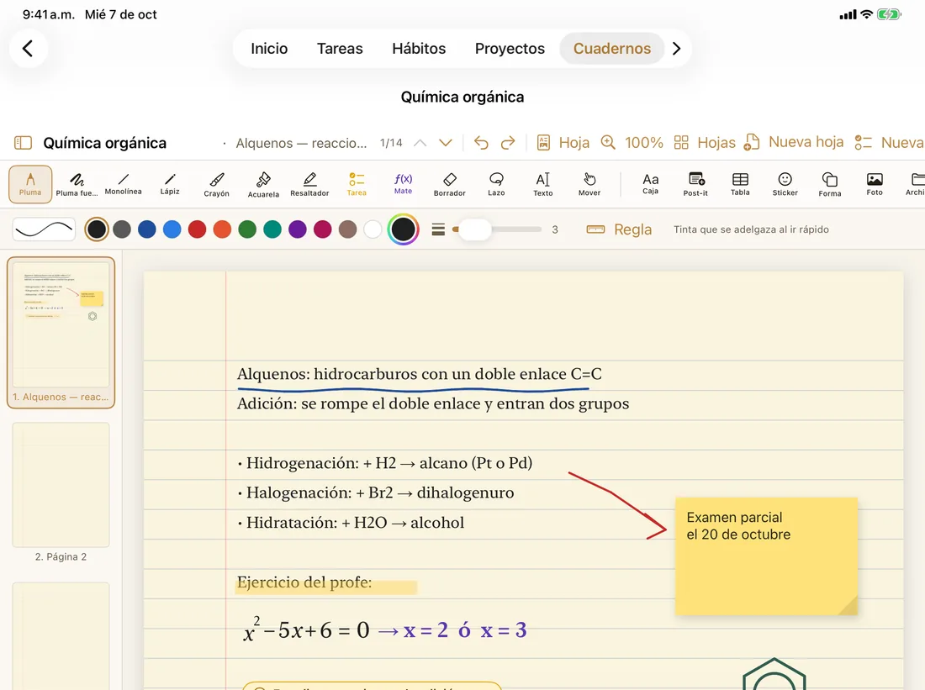Toggle the sidebar panel icon
This screenshot has height=690, width=925.
tap(23, 143)
